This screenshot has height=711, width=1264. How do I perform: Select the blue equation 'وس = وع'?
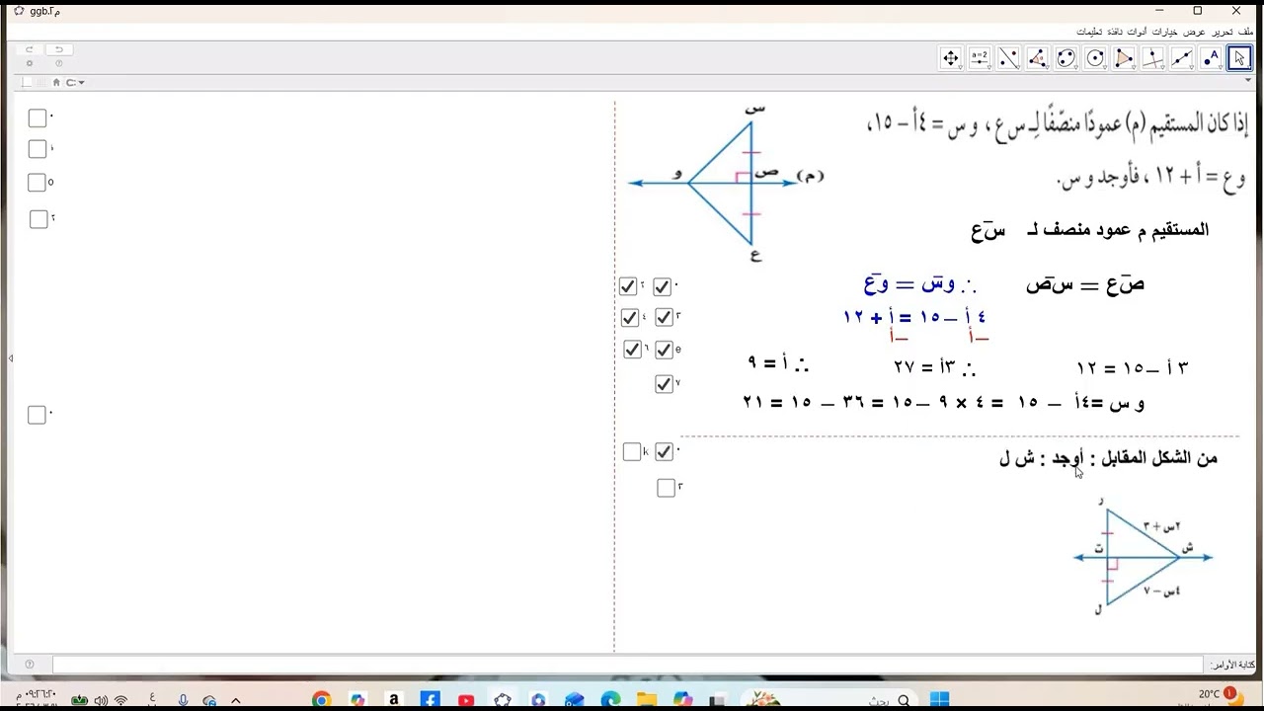(x=920, y=284)
